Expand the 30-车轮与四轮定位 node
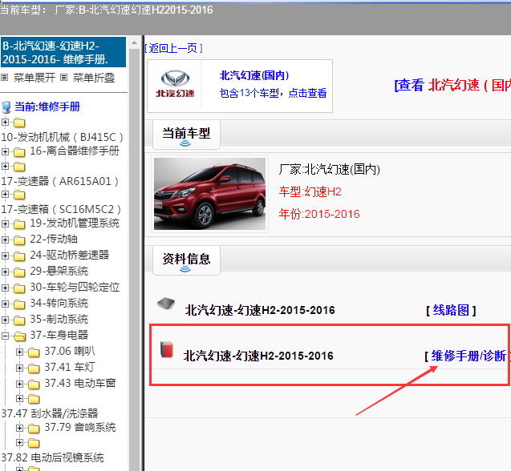 click(5, 288)
